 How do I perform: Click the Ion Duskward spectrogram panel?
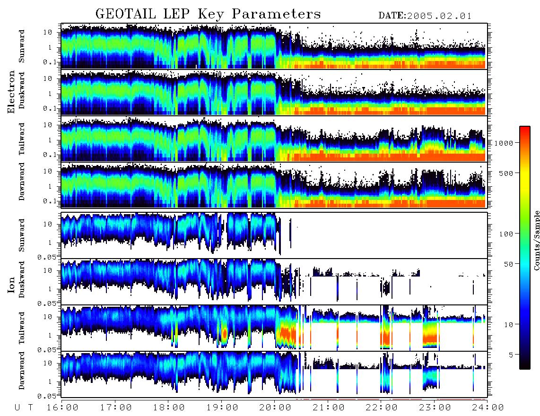click(274, 282)
